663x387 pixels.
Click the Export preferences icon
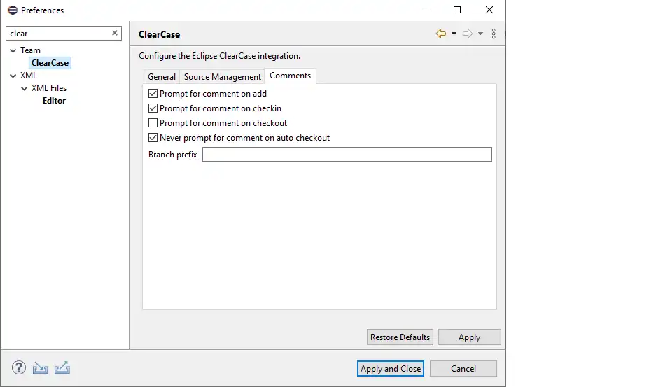click(62, 368)
